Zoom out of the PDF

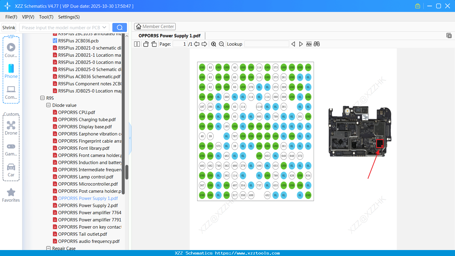pyautogui.click(x=221, y=44)
